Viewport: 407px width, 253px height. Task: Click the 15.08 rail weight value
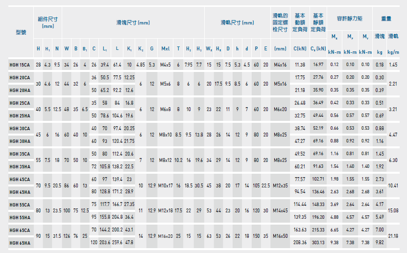393,210
